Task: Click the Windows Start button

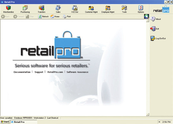Action: tap(5, 122)
